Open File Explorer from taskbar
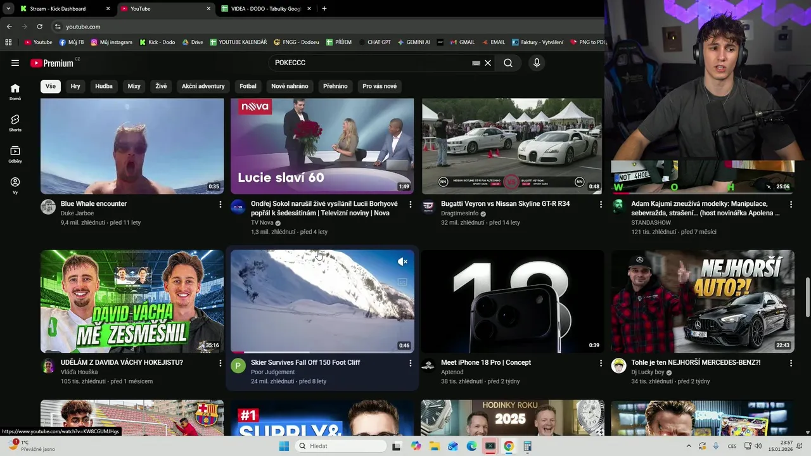Viewport: 811px width, 456px height. [x=435, y=446]
